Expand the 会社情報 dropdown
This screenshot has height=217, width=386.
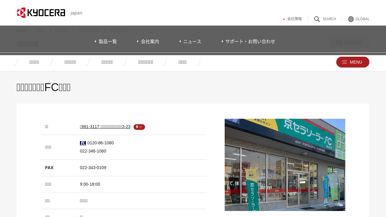(292, 19)
